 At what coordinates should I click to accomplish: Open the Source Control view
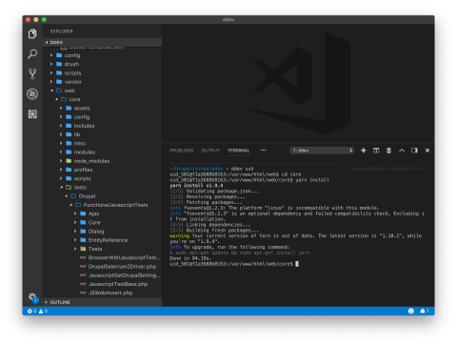point(32,73)
